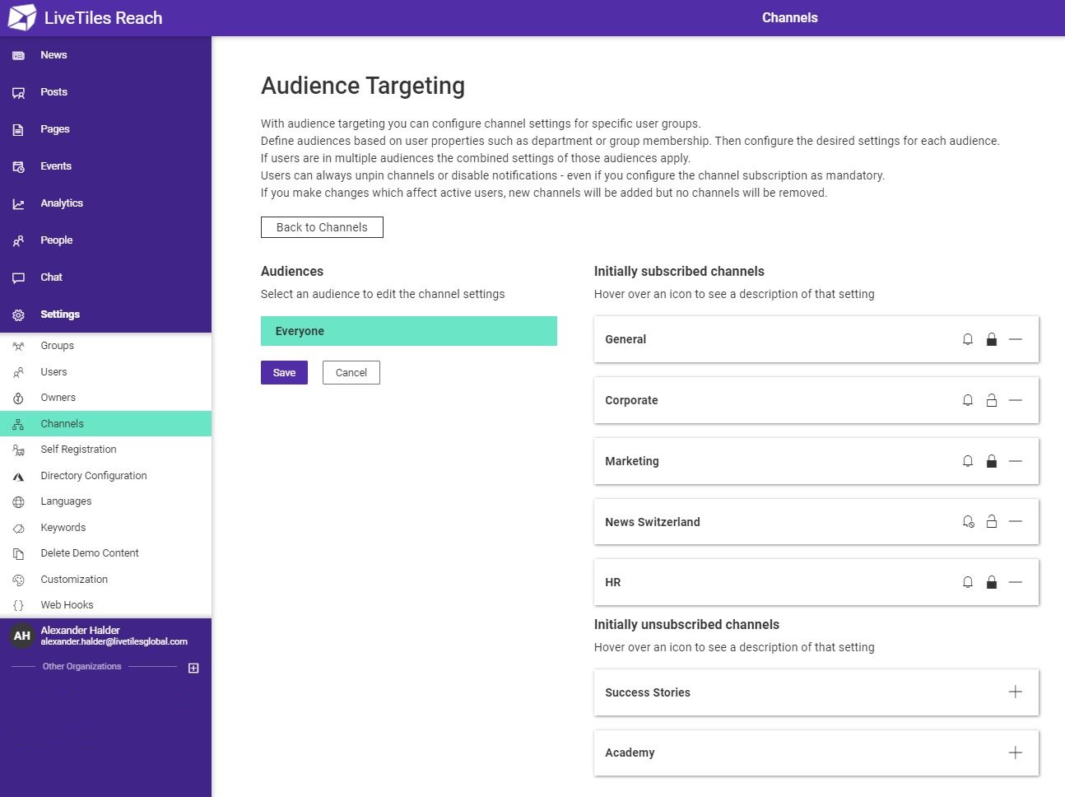Click the Customization palette icon
This screenshot has width=1065, height=797.
[18, 580]
